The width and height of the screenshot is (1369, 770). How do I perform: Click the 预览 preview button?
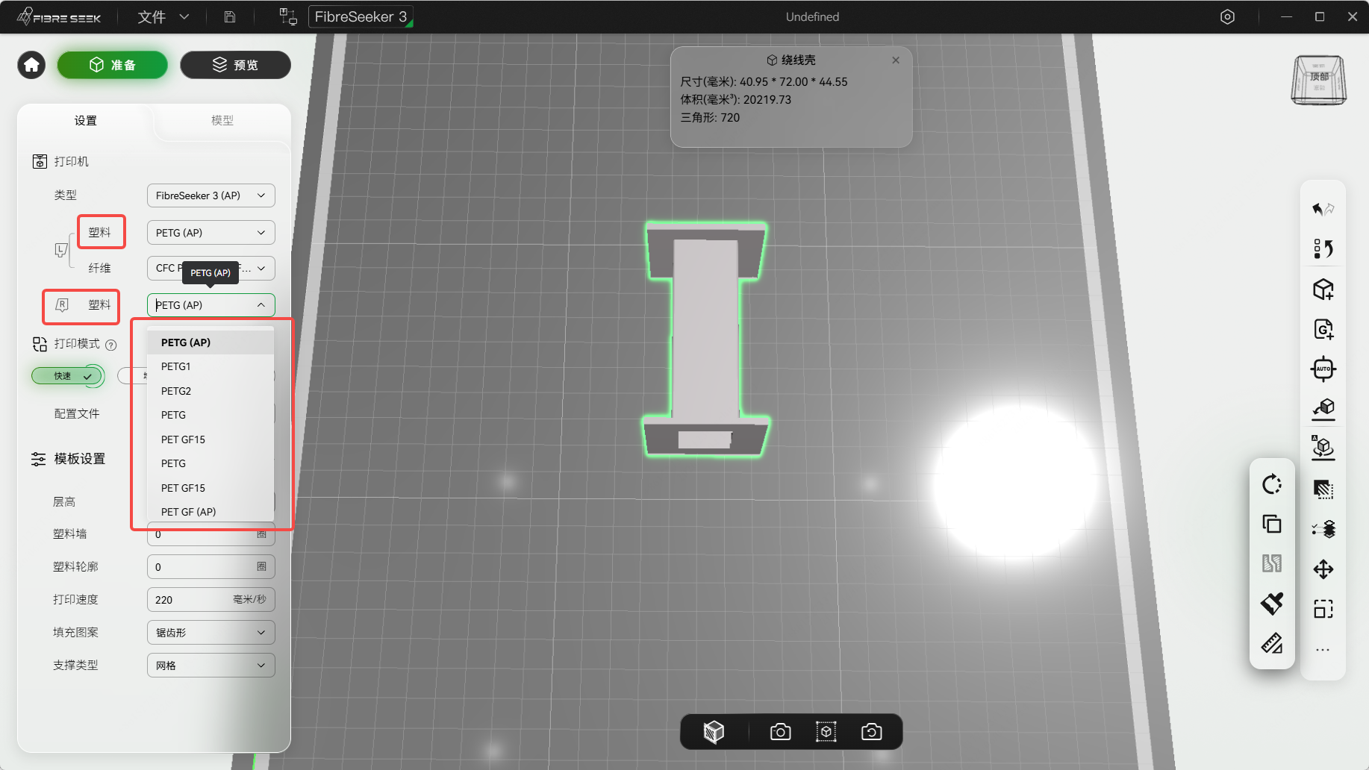pos(235,65)
